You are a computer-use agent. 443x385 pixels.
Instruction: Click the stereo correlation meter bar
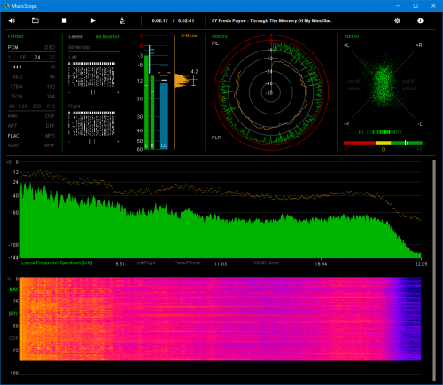[383, 143]
